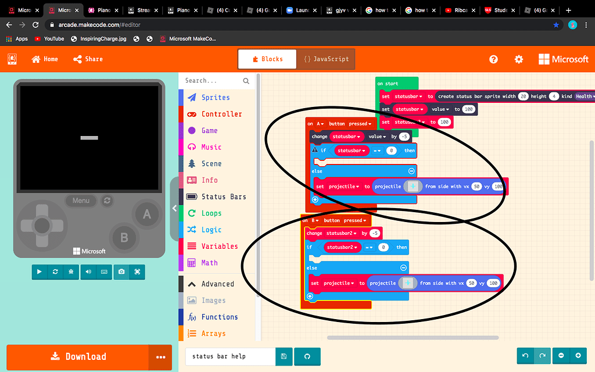Open the Sprites block category

tap(215, 97)
